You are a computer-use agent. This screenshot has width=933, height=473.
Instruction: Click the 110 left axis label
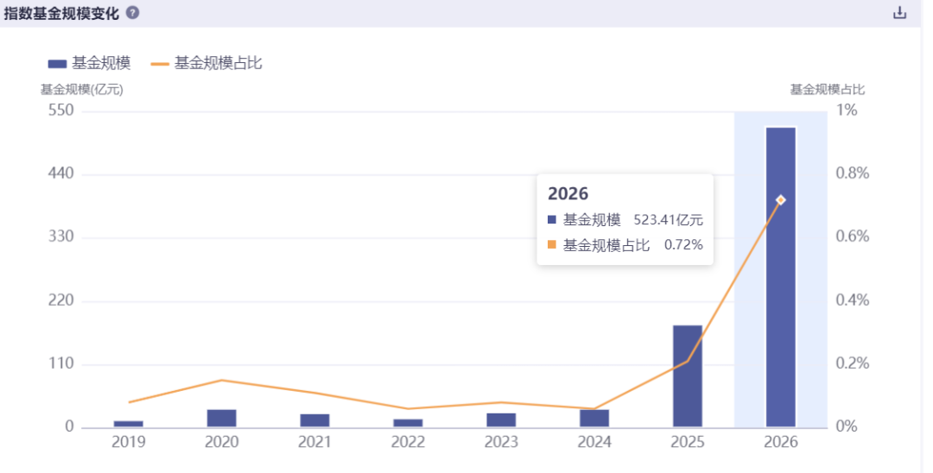pyautogui.click(x=61, y=363)
